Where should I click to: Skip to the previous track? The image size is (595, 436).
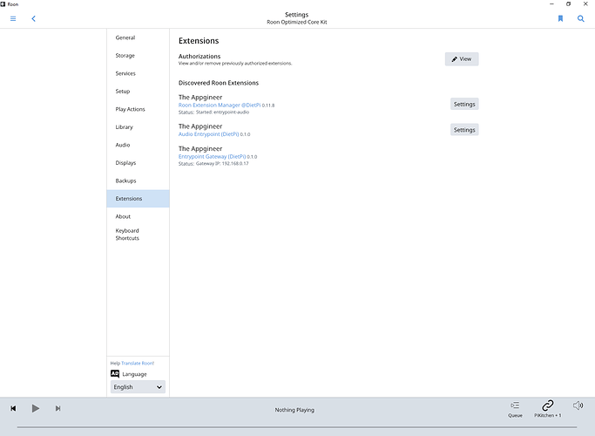tap(13, 408)
